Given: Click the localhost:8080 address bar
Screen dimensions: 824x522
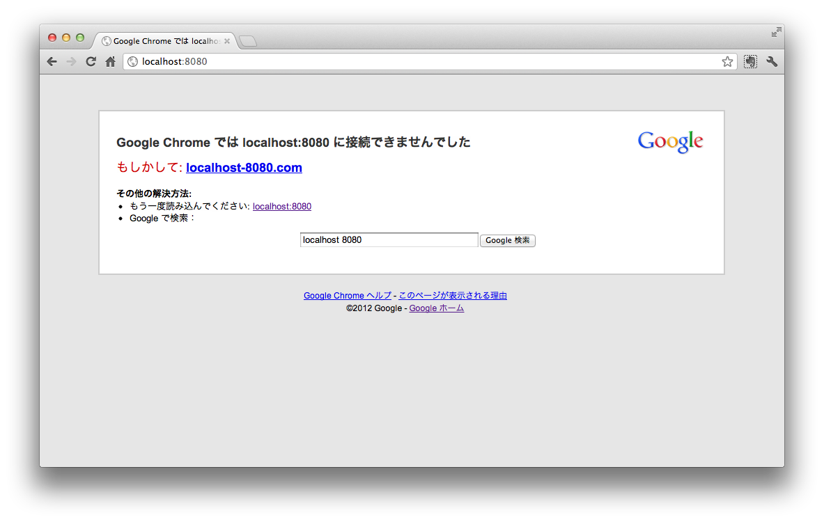Looking at the screenshot, I should click(430, 61).
